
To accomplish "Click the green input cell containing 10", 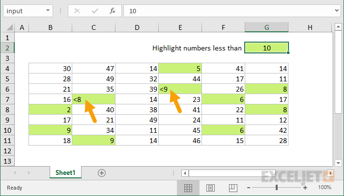I will (x=266, y=48).
